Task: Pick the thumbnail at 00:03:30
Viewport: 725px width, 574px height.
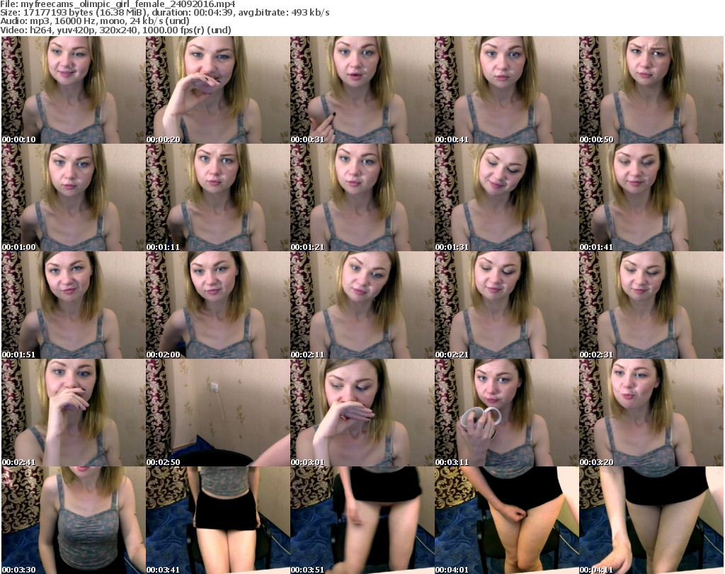Action: [x=73, y=520]
